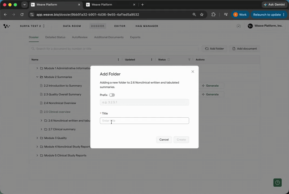
Task: Click the Add document button
Action: point(245,49)
